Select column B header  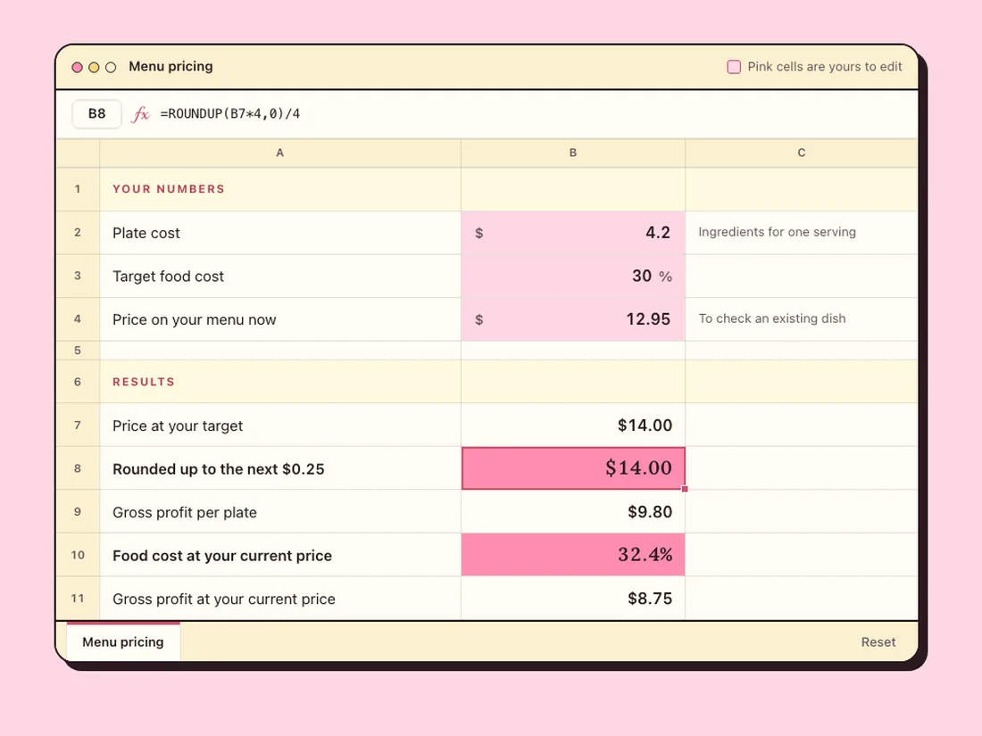573,153
